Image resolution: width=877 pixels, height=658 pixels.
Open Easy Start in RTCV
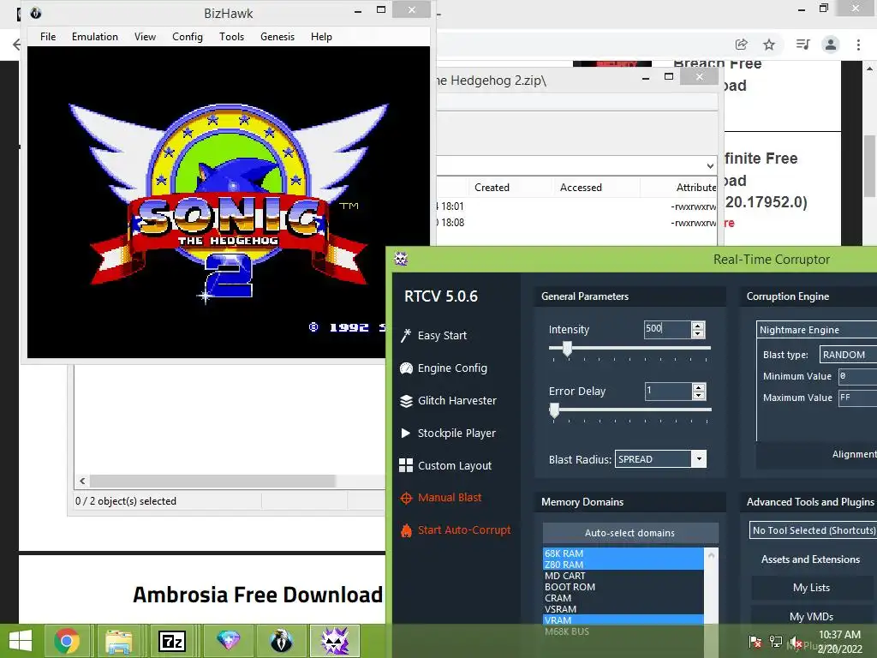(x=442, y=335)
